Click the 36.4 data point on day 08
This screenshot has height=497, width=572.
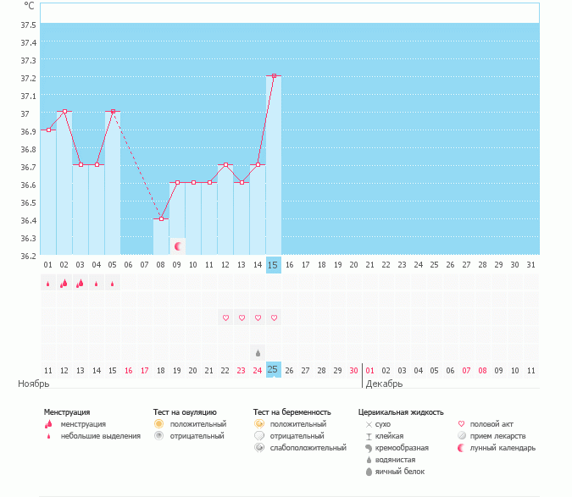[161, 219]
